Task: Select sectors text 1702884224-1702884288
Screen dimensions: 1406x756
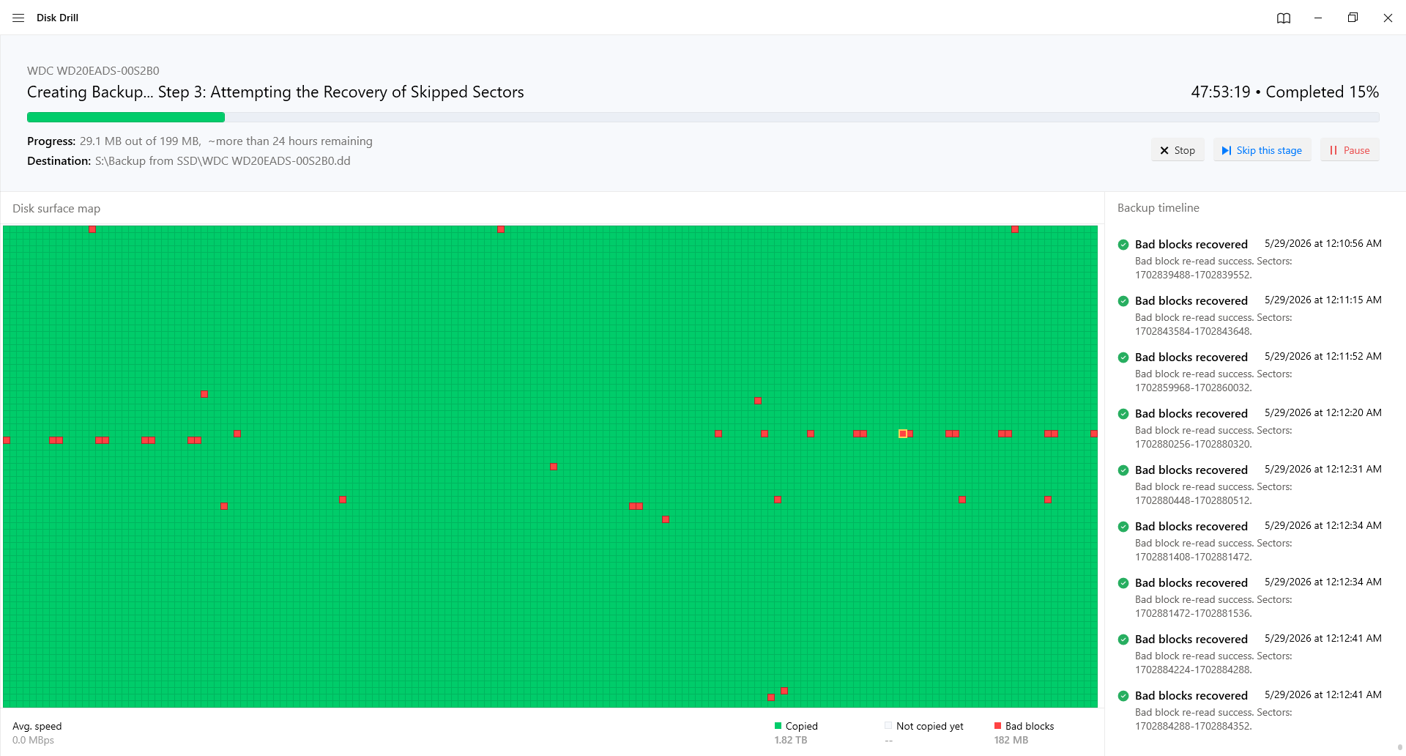Action: 1193,670
